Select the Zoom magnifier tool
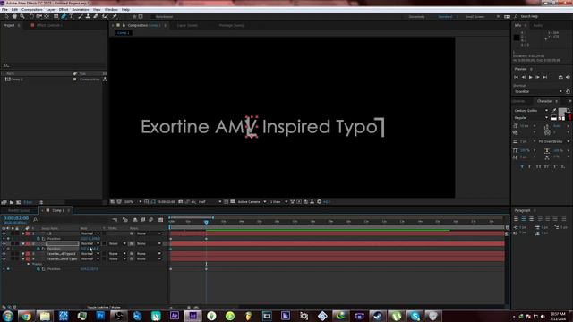 22,16
